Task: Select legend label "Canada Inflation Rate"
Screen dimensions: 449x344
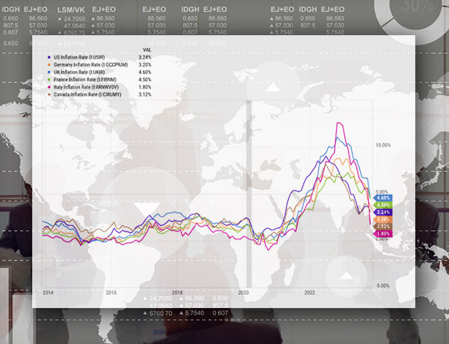Action: click(x=76, y=95)
